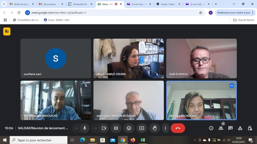Expand the camera video settings arrow
Screen dimensions: 257x144
click(96, 128)
